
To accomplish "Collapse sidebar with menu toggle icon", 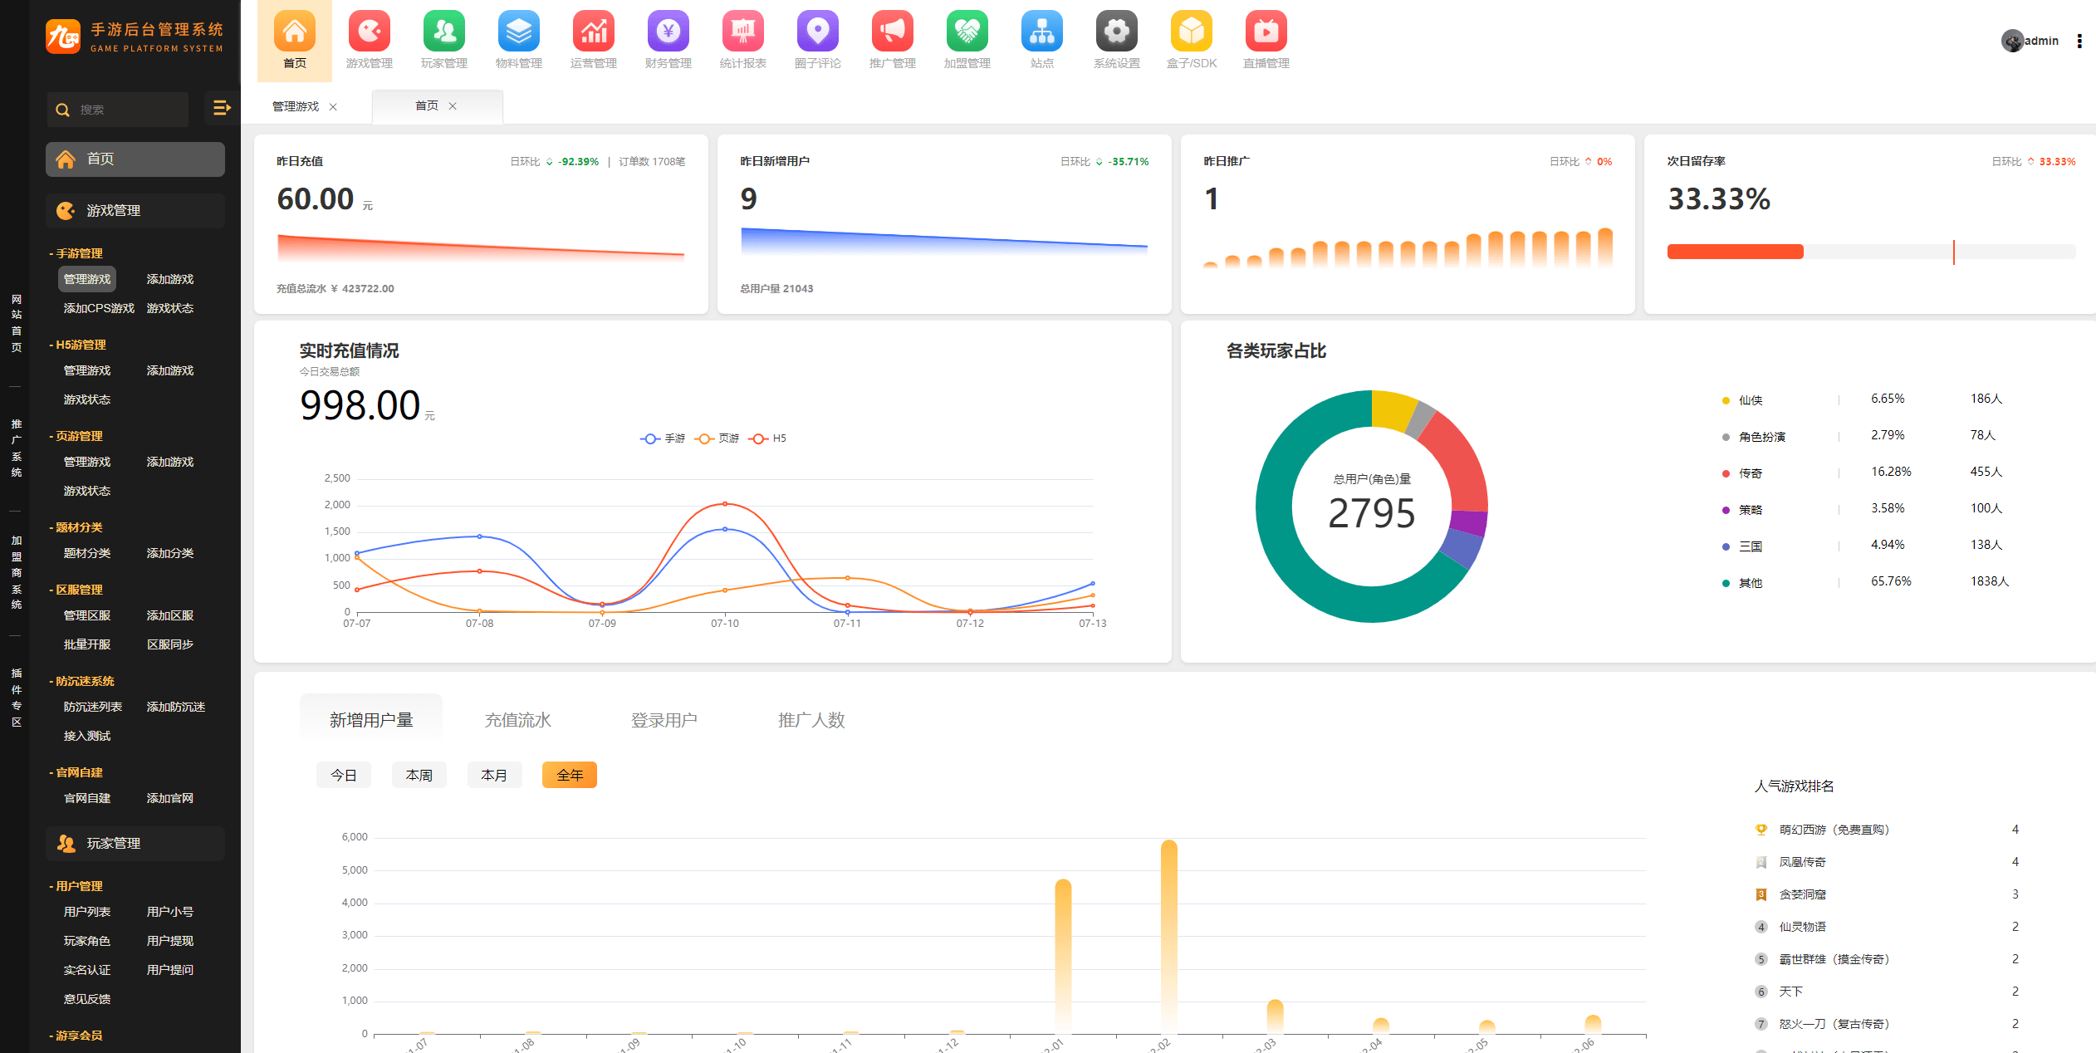I will coord(221,108).
